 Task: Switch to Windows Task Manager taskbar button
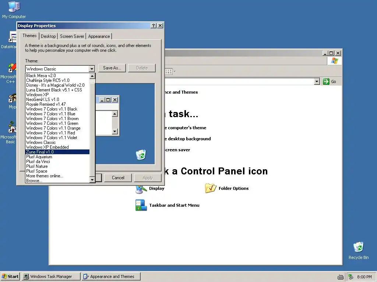pos(51,276)
